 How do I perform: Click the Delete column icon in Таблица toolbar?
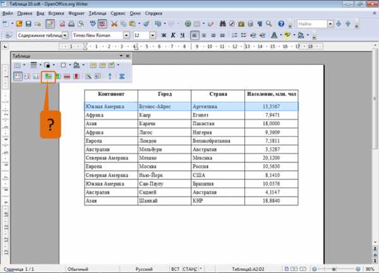pyautogui.click(x=76, y=76)
